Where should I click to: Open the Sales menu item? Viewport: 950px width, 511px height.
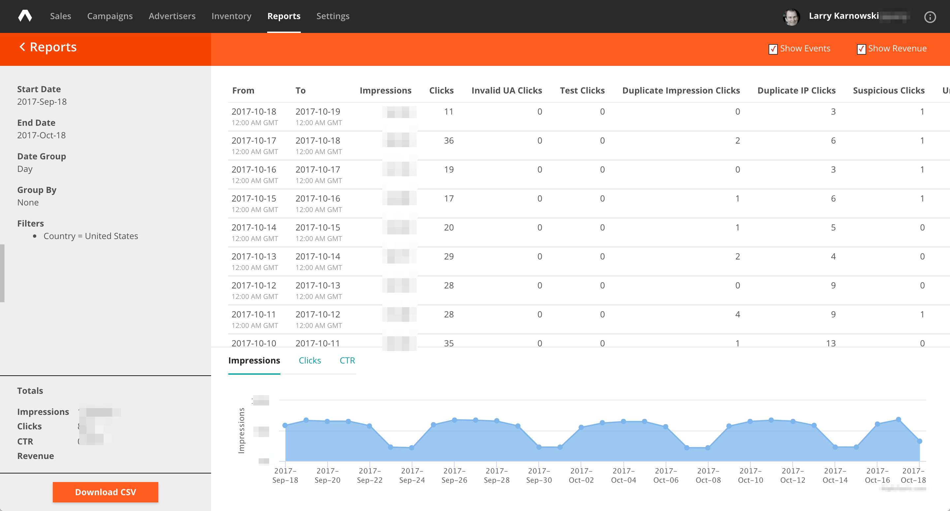(60, 16)
